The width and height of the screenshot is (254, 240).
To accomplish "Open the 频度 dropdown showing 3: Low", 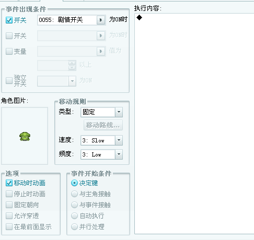I will (x=119, y=154).
